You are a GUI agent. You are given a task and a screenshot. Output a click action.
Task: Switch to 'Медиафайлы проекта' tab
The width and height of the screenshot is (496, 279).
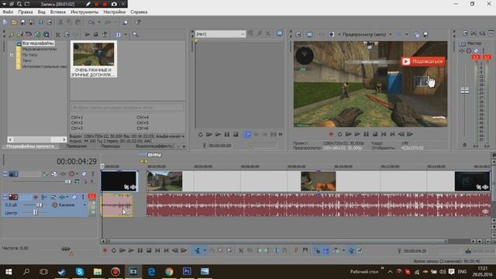[30, 146]
